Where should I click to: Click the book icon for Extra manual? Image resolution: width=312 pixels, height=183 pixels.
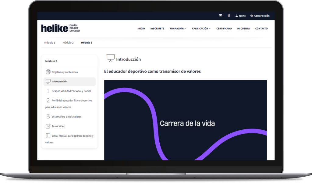[x=48, y=135]
